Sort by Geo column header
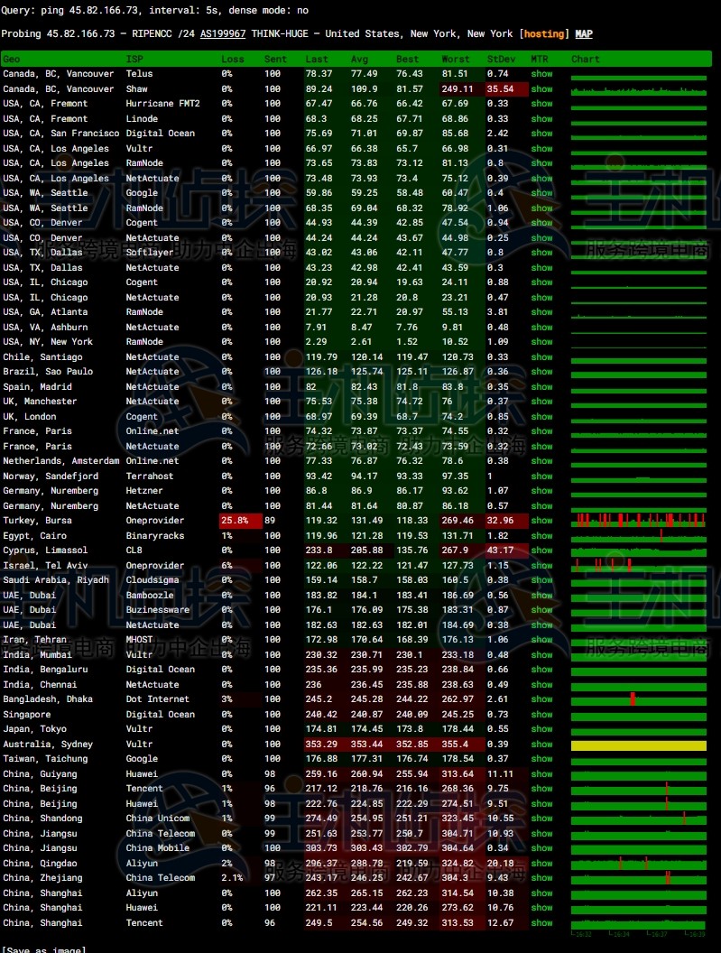721x953 pixels. click(12, 59)
